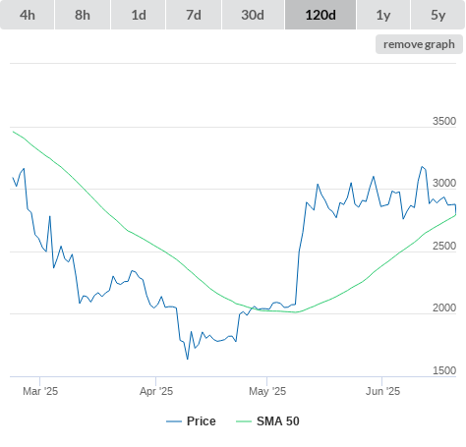466x447 pixels.
Task: Click the 2000 price axis label
Action: (x=444, y=307)
